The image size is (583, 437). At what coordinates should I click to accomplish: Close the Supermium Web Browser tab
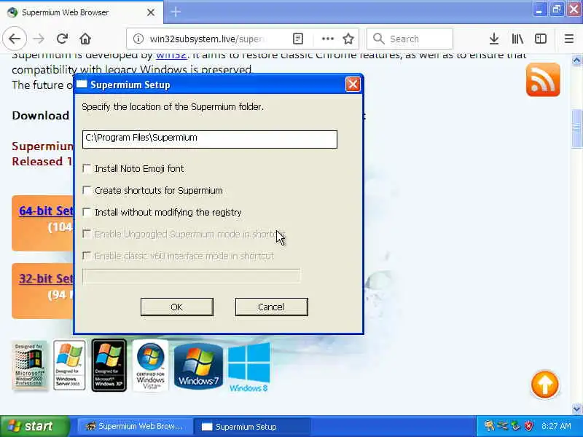[x=151, y=12]
